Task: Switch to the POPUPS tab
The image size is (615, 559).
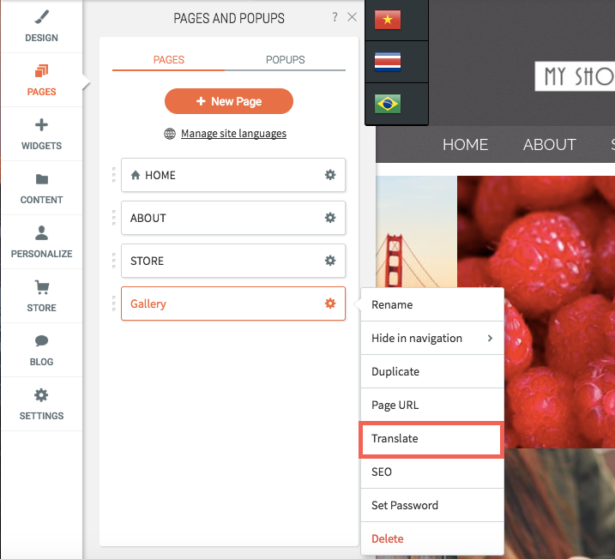Action: pos(285,59)
